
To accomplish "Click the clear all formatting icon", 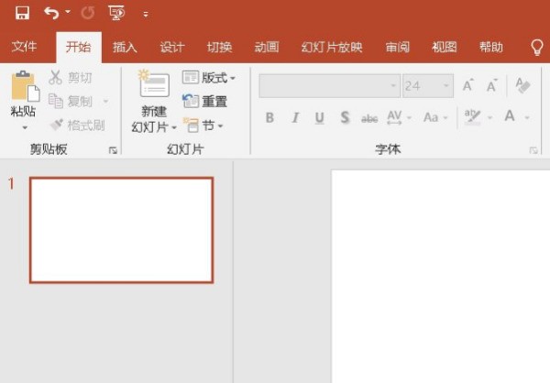I will click(x=522, y=85).
